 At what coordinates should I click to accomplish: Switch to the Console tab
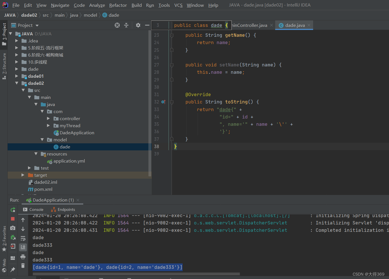click(x=33, y=209)
